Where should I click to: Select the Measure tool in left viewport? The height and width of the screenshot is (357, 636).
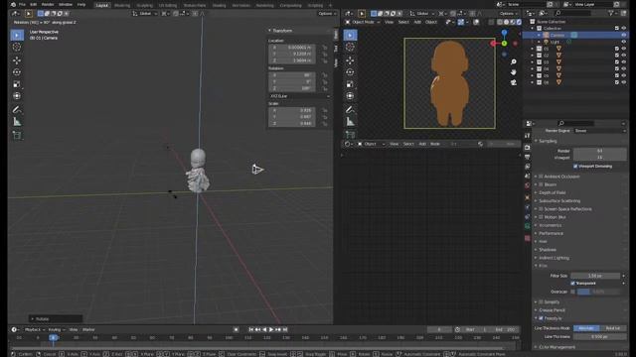pos(17,121)
